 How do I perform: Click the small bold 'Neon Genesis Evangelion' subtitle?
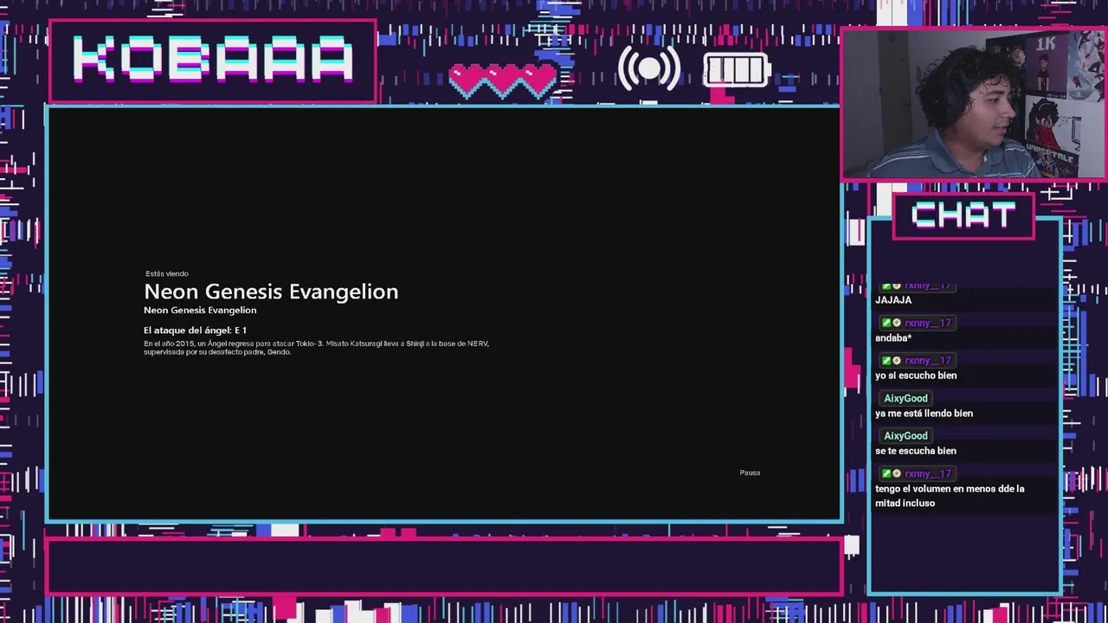(200, 310)
